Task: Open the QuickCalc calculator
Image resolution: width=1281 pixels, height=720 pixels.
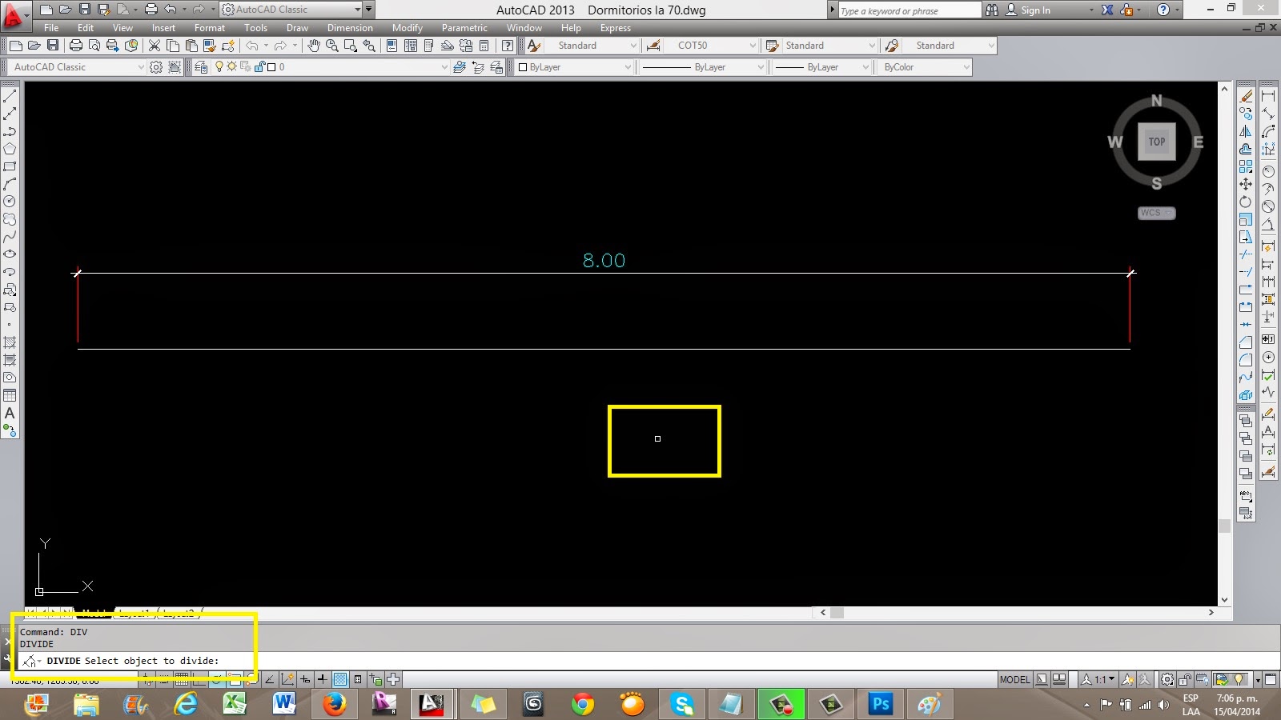Action: click(484, 46)
